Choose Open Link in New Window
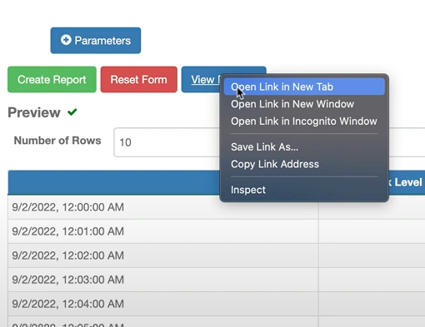Screen dimensions: 425x327 click(x=304, y=104)
